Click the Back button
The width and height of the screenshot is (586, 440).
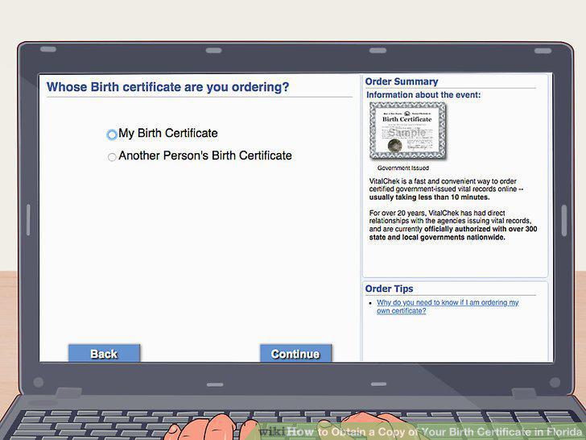105,354
